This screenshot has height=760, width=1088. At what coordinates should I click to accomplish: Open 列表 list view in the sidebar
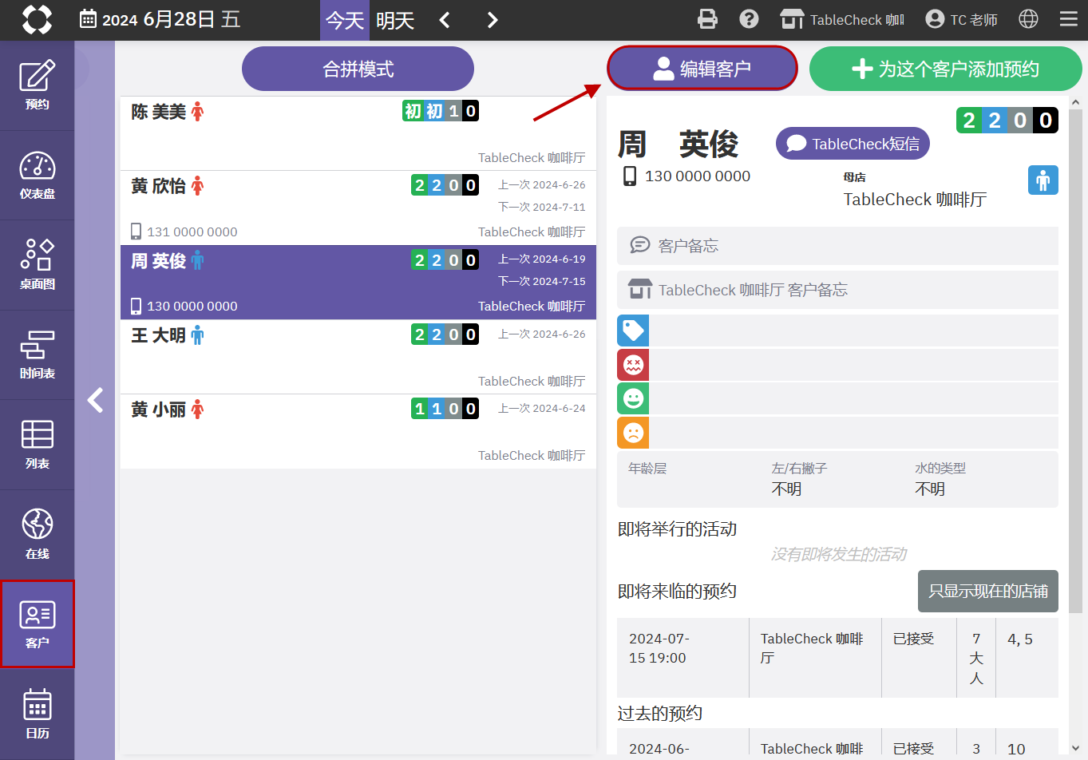point(37,445)
